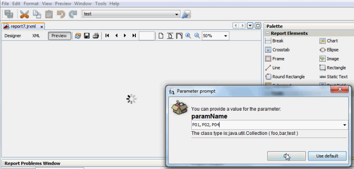Open the Edit menu

coord(16,3)
